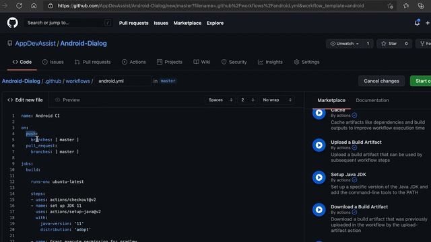Image resolution: width=431 pixels, height=242 pixels.
Task: Open the Wiki tab
Action: tap(202, 62)
